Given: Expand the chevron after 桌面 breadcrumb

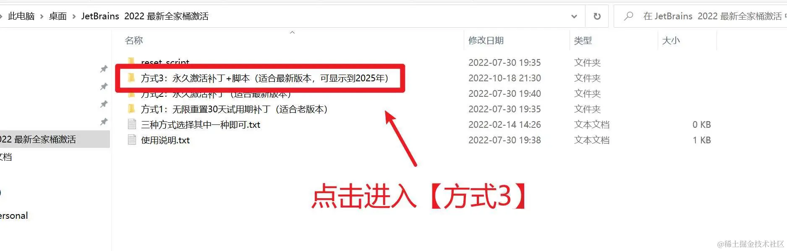Looking at the screenshot, I should (74, 16).
